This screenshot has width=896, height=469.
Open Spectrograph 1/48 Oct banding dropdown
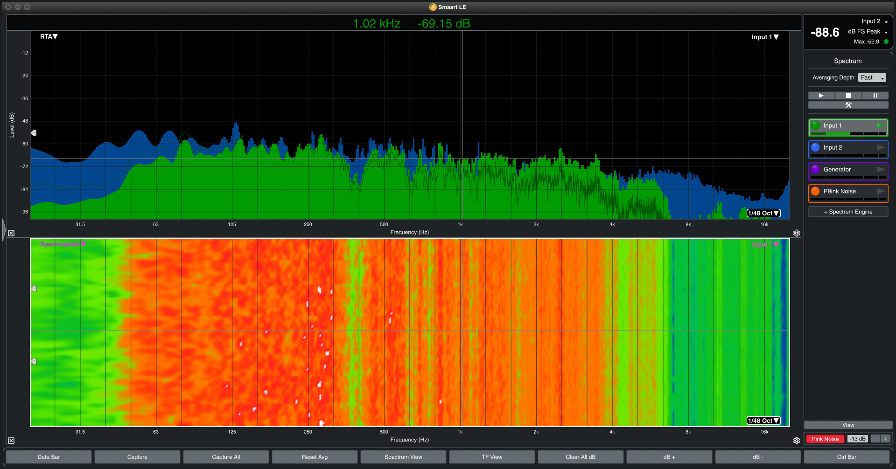coord(763,421)
